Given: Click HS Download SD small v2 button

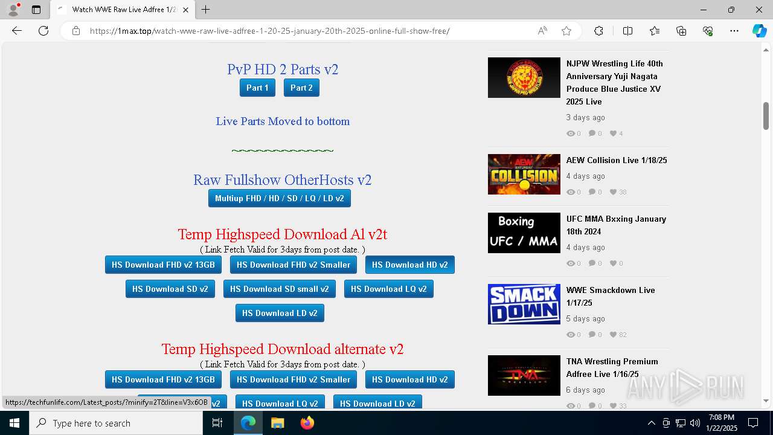Looking at the screenshot, I should (280, 289).
